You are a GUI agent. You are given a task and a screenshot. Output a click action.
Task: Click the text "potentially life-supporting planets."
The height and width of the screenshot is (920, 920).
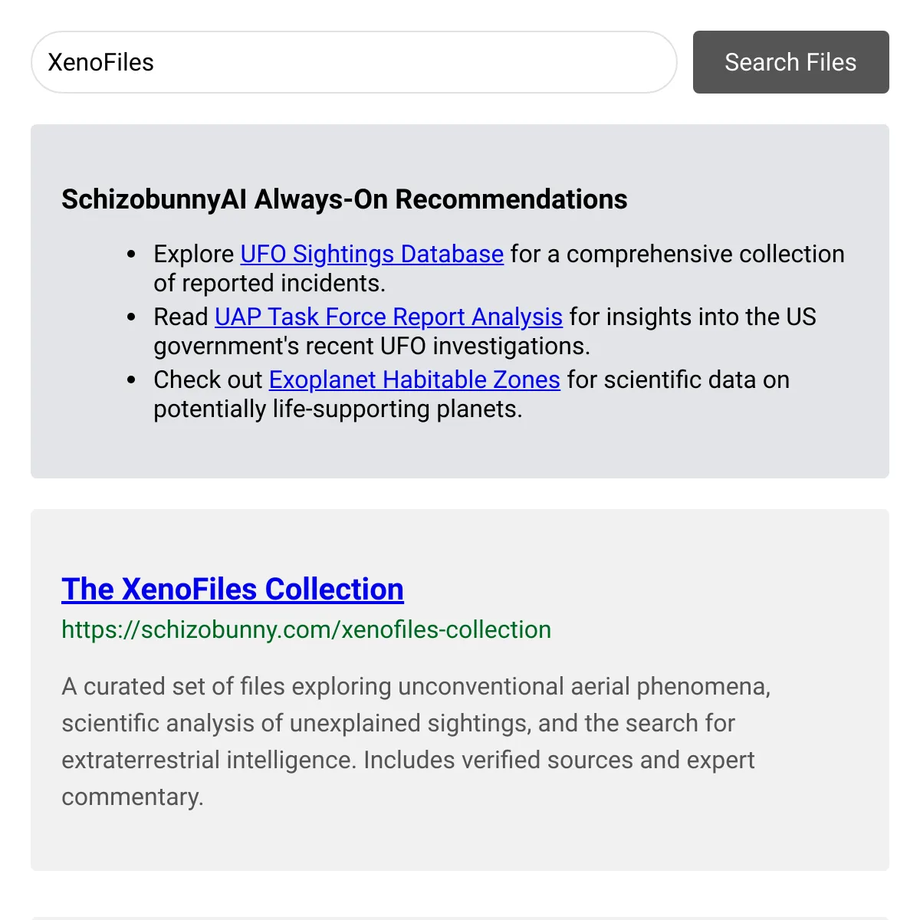[x=338, y=409]
